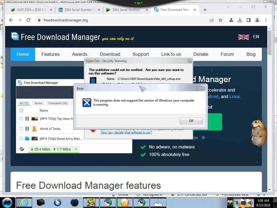Launch Internet Explorer from taskbar
Viewport: 277px width, 208px height.
point(24,203)
